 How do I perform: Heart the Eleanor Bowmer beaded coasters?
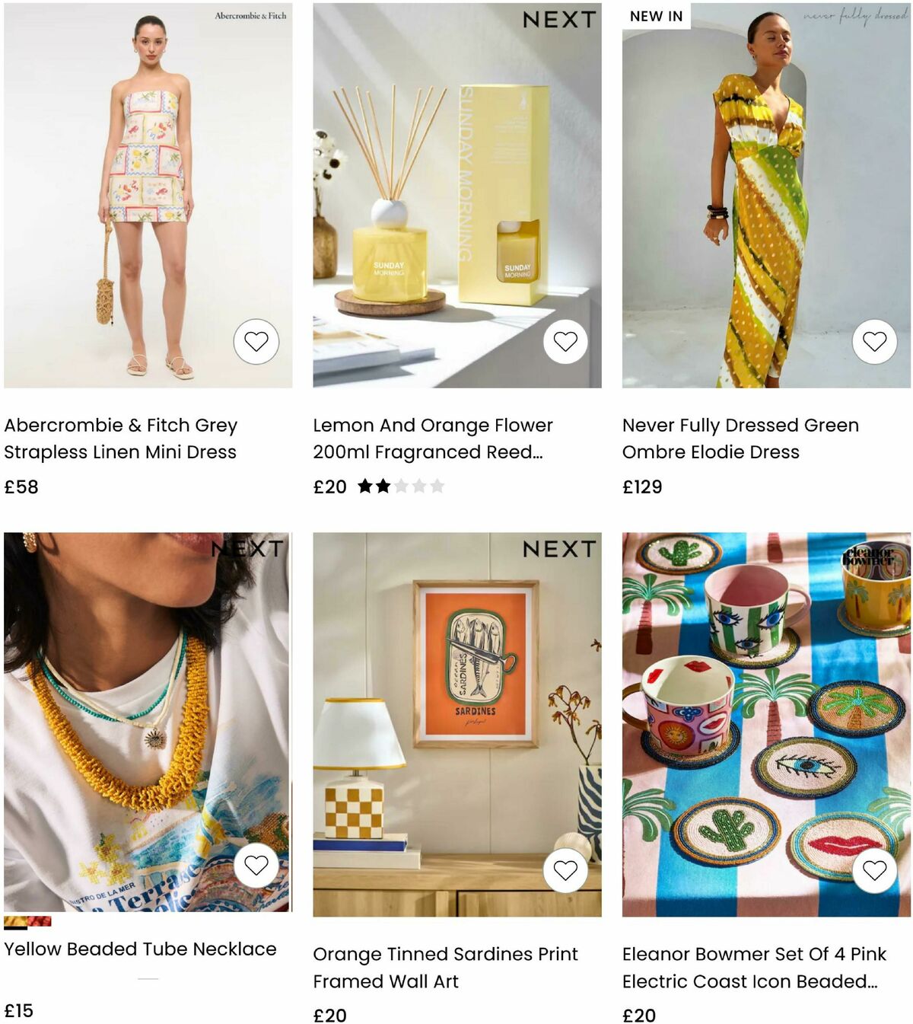(x=875, y=869)
